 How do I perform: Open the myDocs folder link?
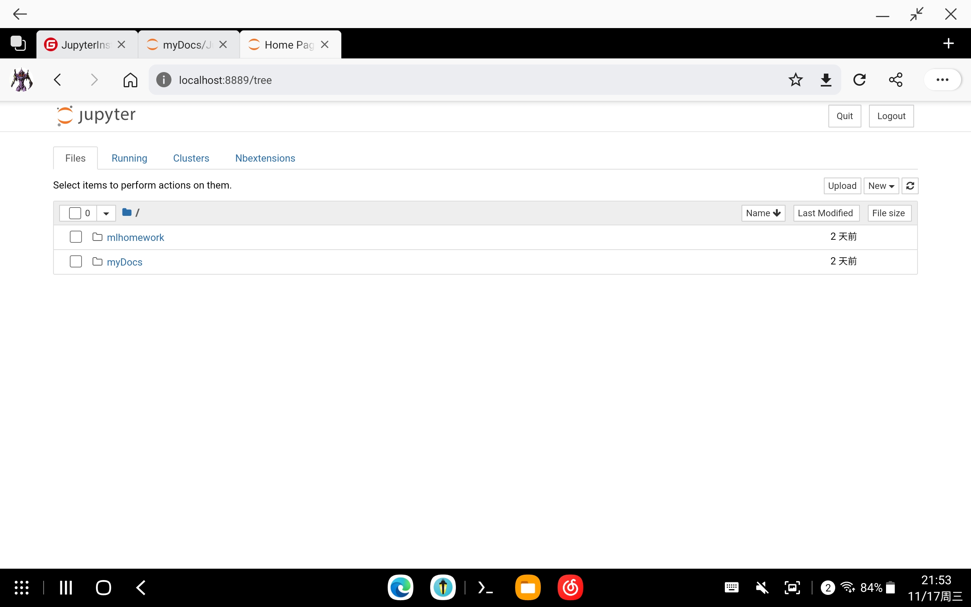124,261
